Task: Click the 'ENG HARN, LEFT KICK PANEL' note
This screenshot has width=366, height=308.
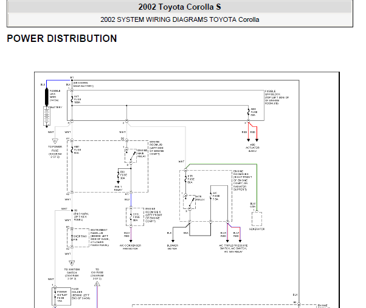Action: coord(81,217)
